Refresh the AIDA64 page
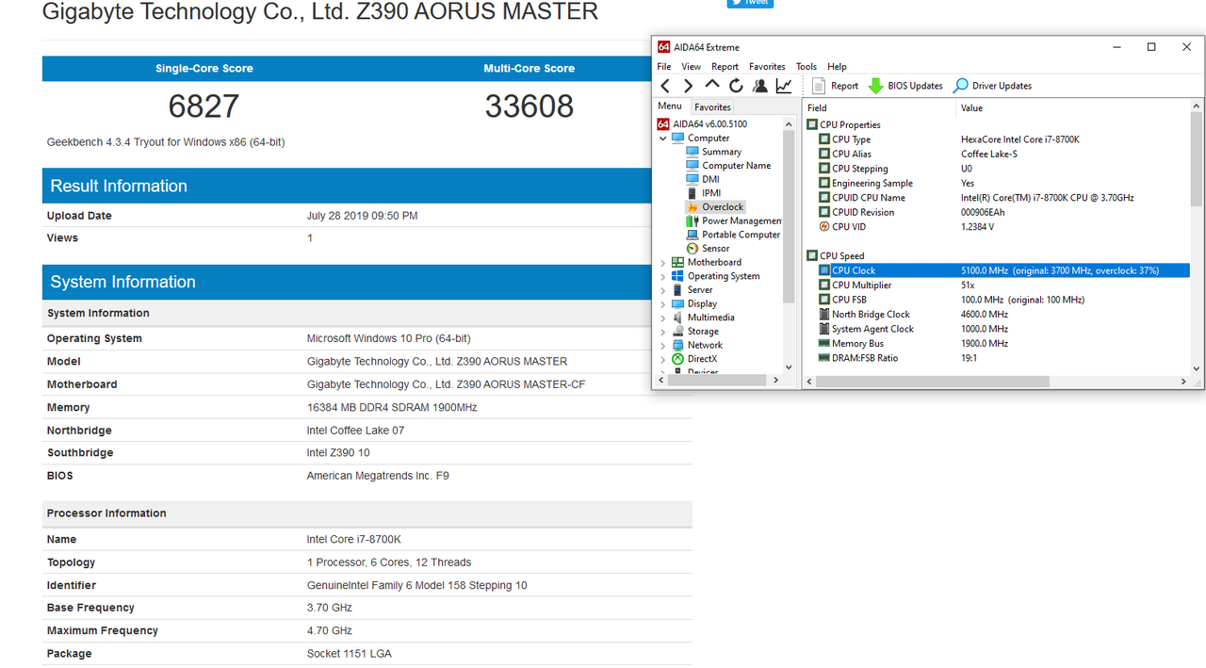The image size is (1206, 668). (x=736, y=86)
